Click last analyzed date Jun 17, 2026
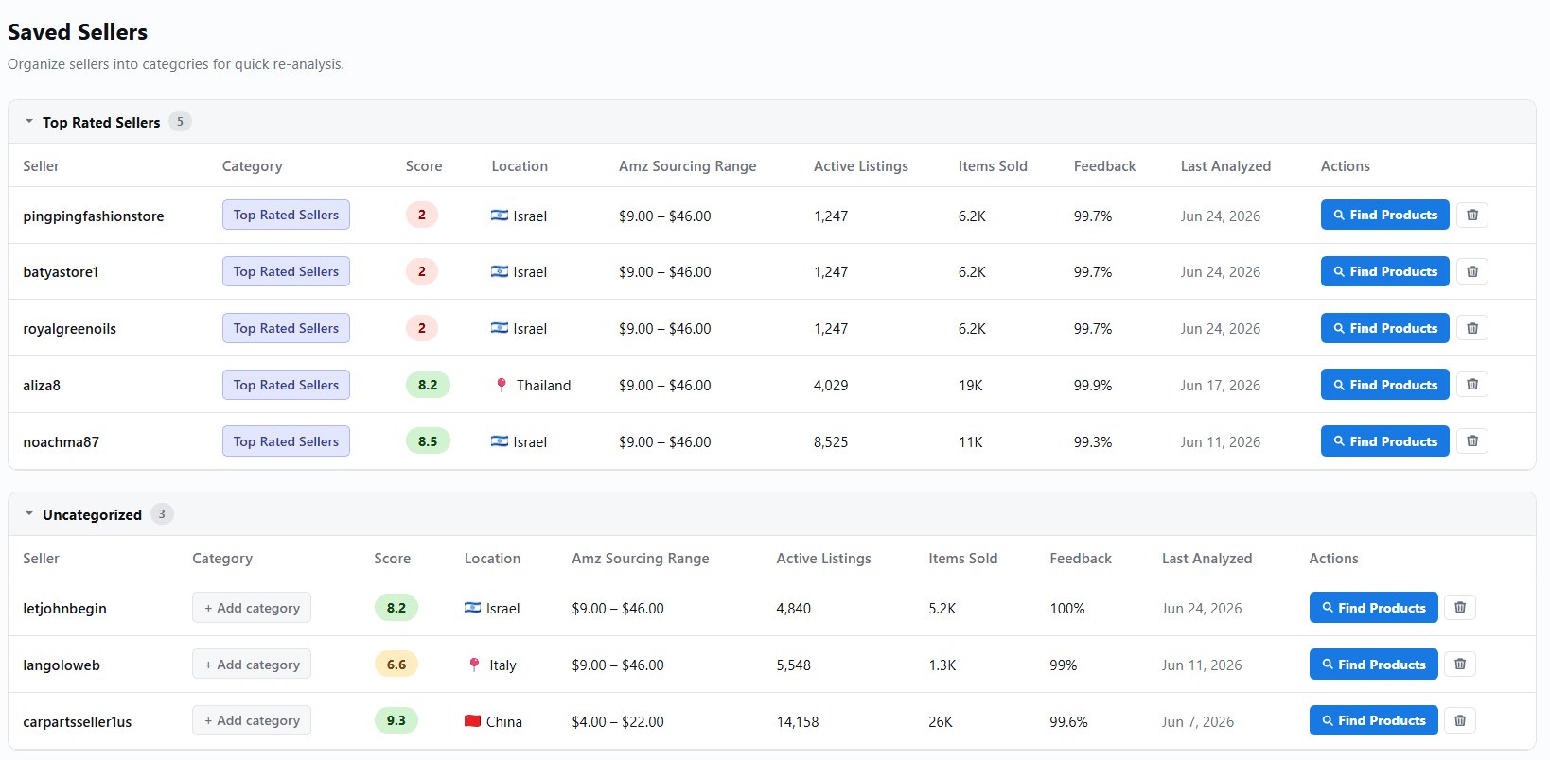Image resolution: width=1550 pixels, height=760 pixels. 1221,386
